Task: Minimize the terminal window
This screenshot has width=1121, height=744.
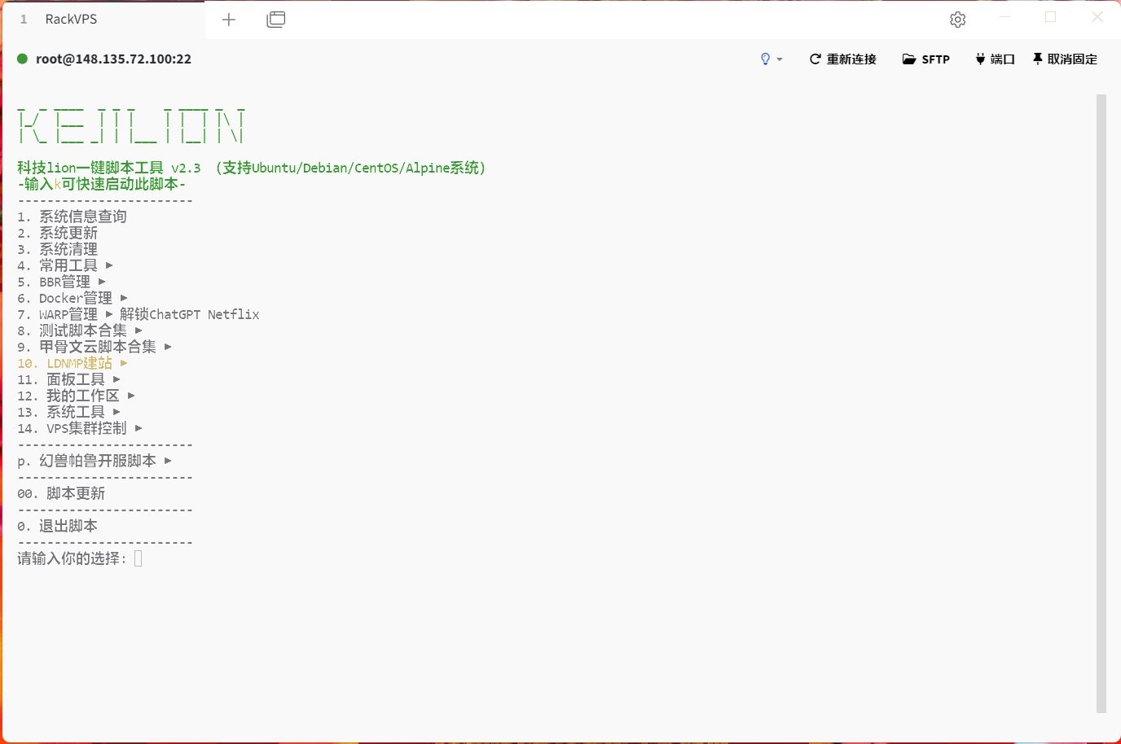Action: point(1005,17)
